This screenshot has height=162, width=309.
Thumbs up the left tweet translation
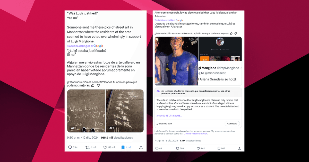[93, 85]
